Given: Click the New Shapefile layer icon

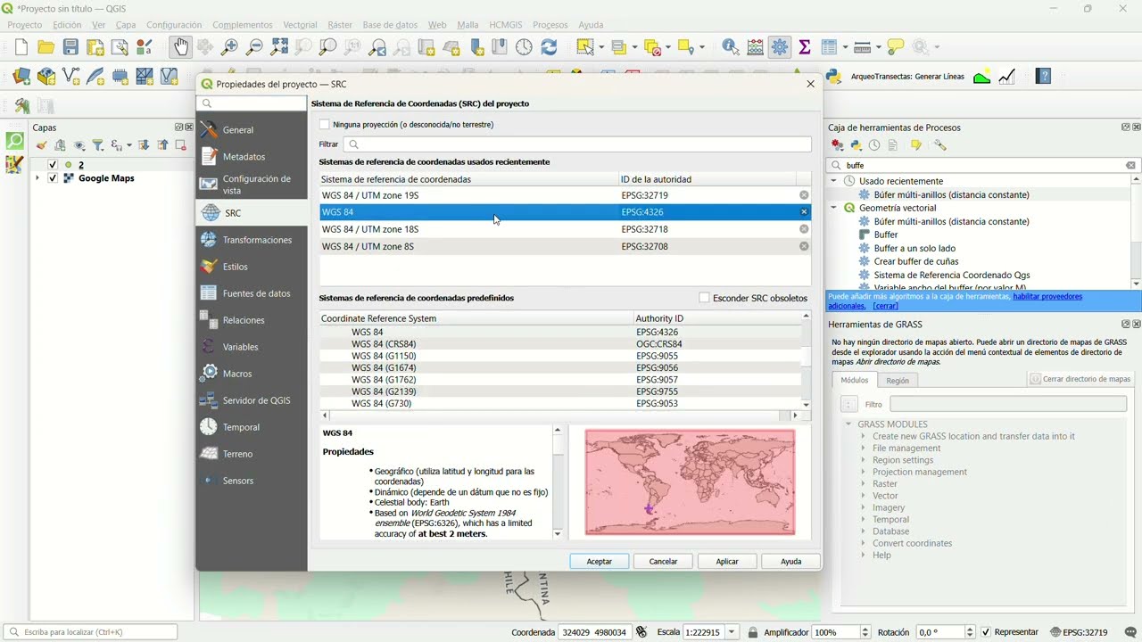Looking at the screenshot, I should (70, 77).
